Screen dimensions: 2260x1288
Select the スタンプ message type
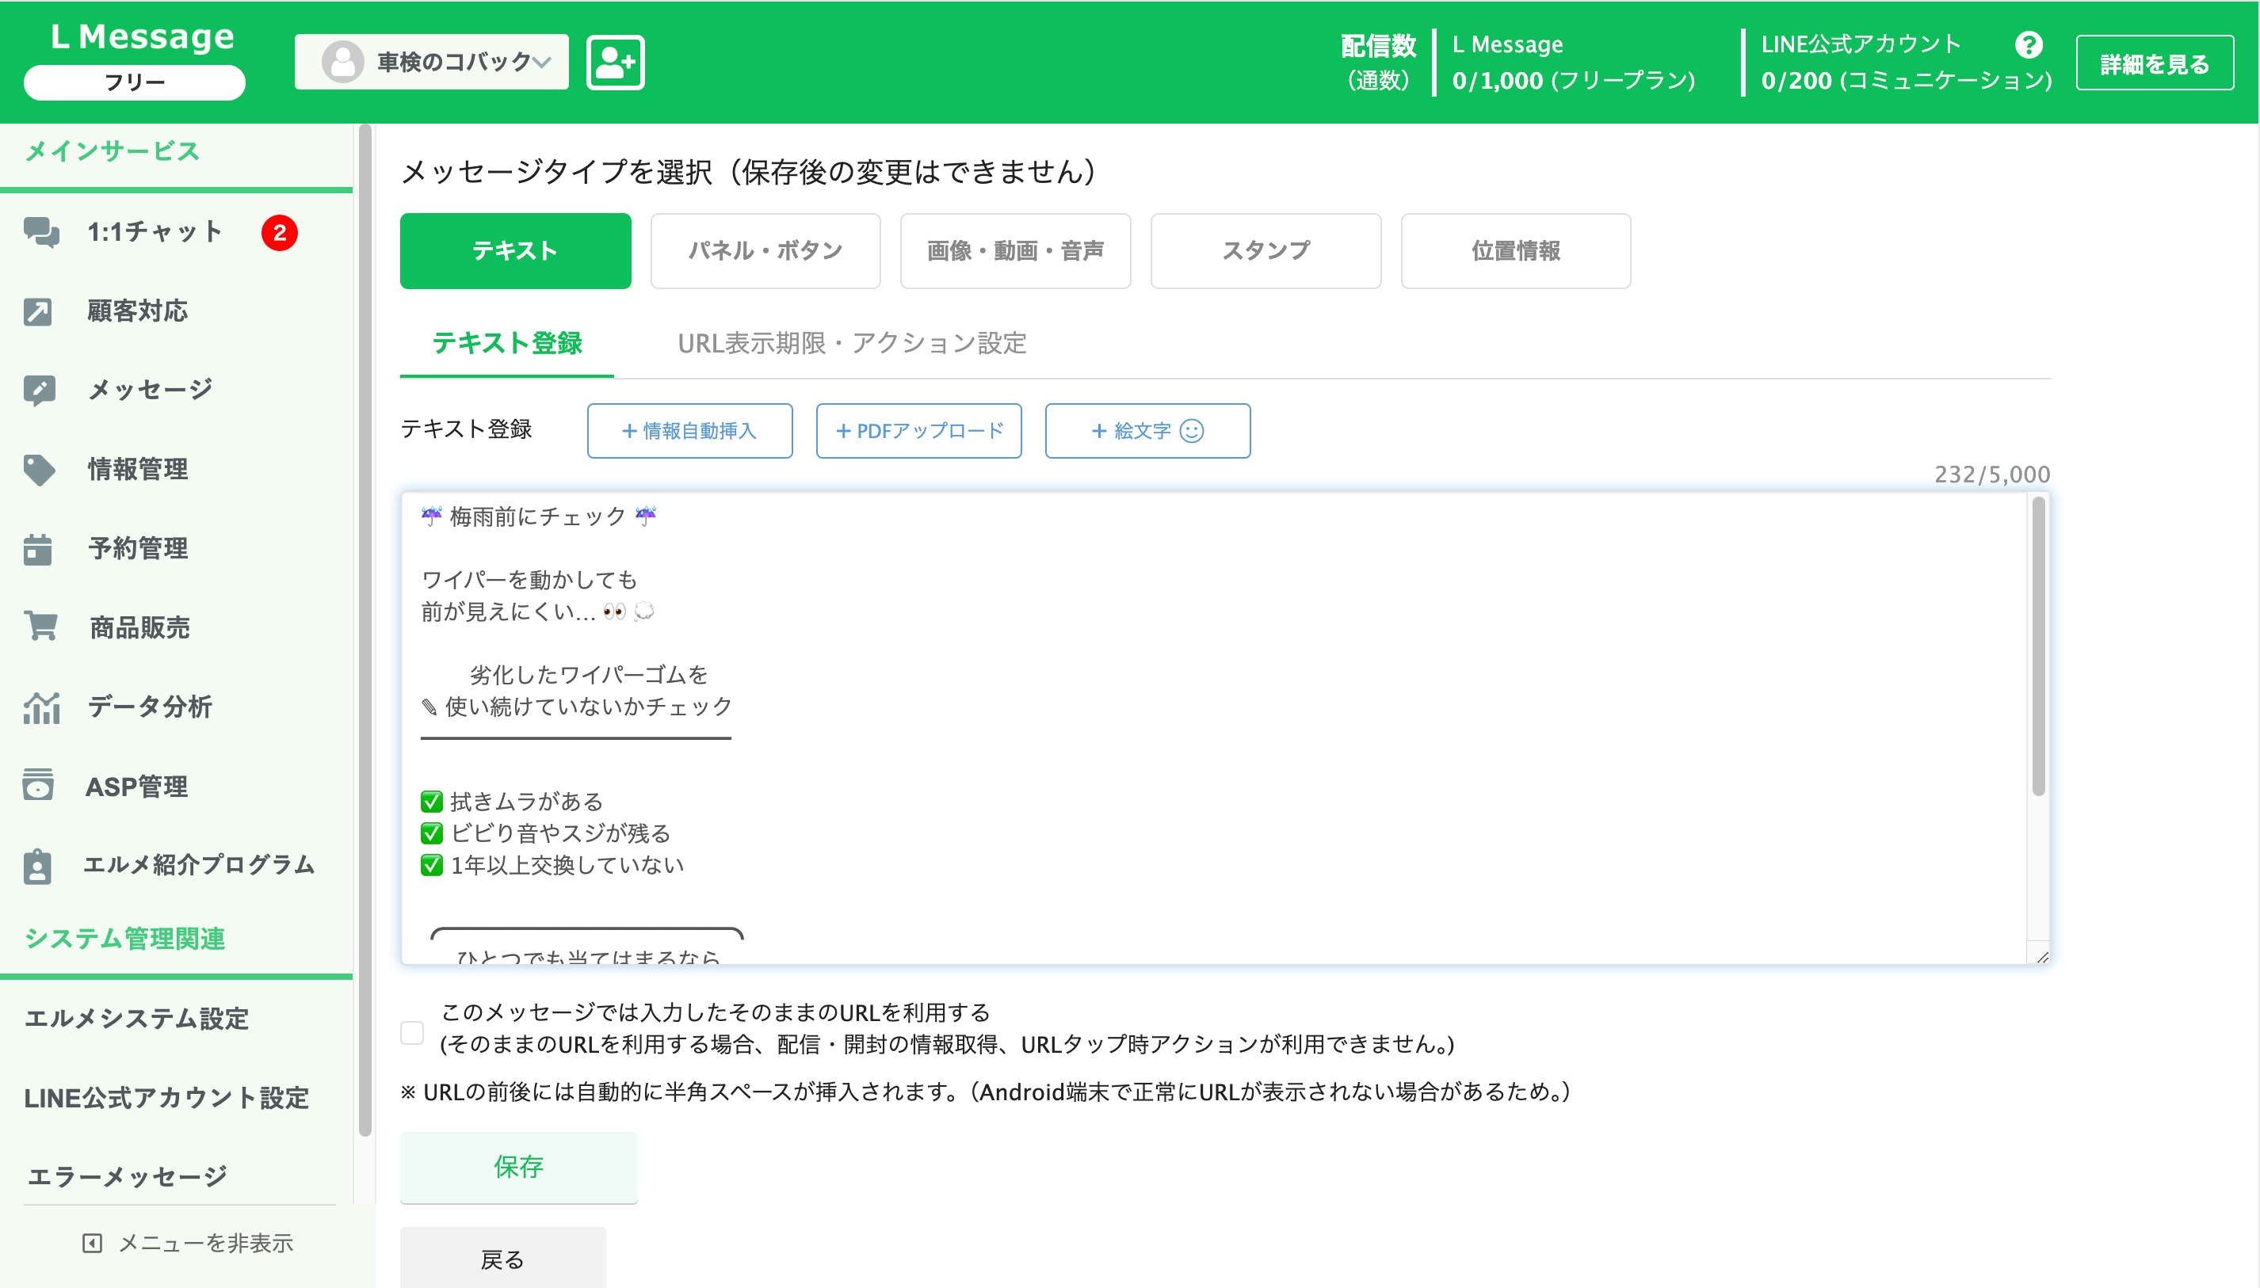[x=1266, y=251]
